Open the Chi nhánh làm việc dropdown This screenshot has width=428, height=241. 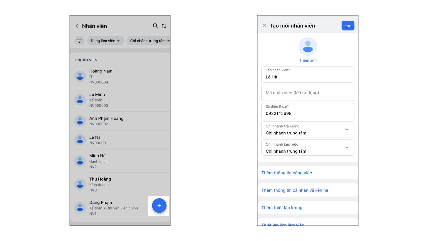tap(308, 148)
